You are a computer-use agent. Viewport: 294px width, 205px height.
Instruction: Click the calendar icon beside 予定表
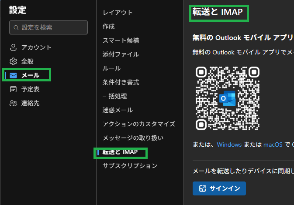[x=13, y=89]
